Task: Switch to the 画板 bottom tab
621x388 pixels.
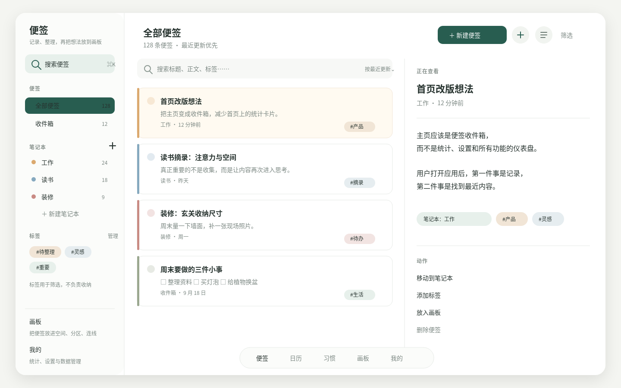Action: click(x=363, y=358)
